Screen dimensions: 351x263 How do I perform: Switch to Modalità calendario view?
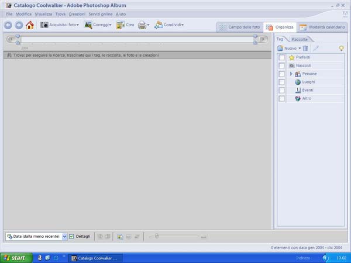322,27
